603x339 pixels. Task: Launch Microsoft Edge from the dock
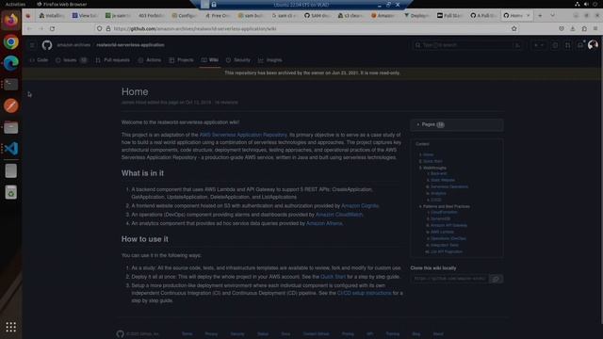tap(10, 63)
